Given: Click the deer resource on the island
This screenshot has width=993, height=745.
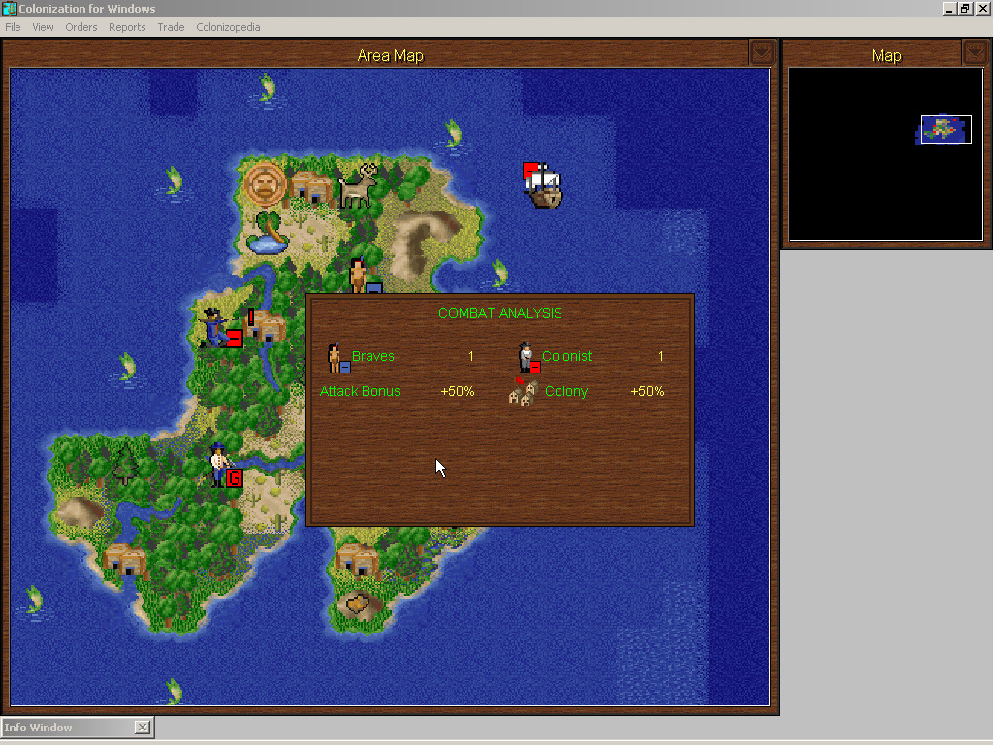Looking at the screenshot, I should pos(359,185).
